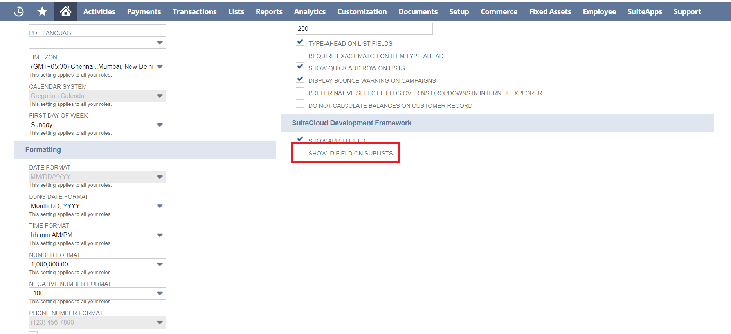731x334 pixels.
Task: Check Do Not Calculate Balances on Customer Record
Action: pos(300,104)
